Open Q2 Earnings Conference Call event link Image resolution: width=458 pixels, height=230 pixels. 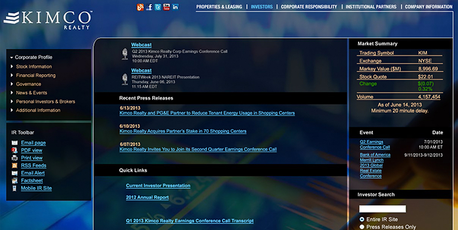coord(375,145)
